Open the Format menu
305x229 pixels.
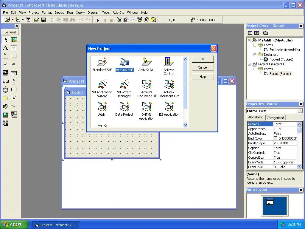[47, 13]
